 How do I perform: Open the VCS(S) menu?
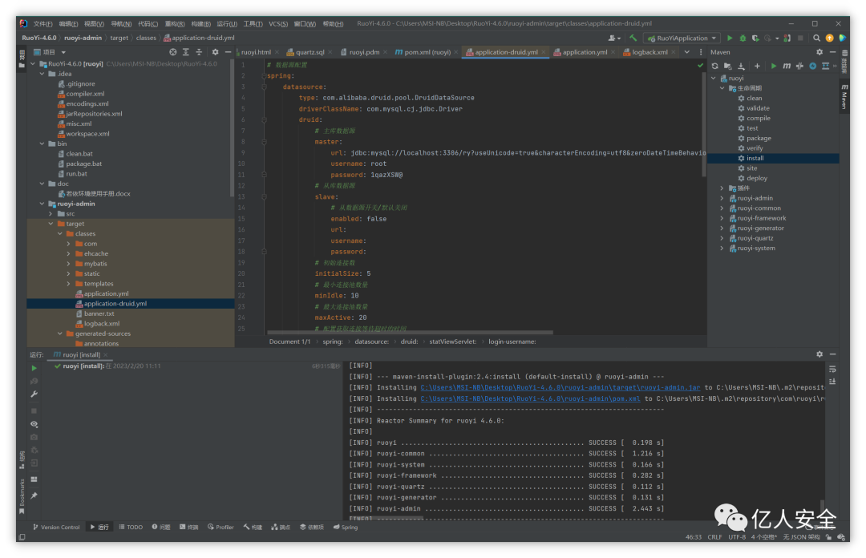point(277,24)
